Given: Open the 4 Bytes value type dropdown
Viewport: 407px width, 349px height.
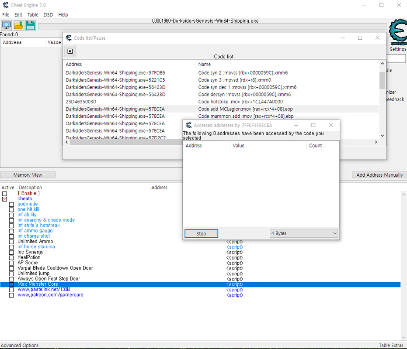Looking at the screenshot, I should click(304, 233).
